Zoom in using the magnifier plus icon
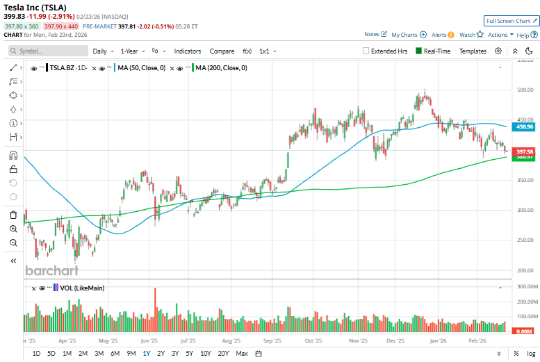 click(x=13, y=229)
